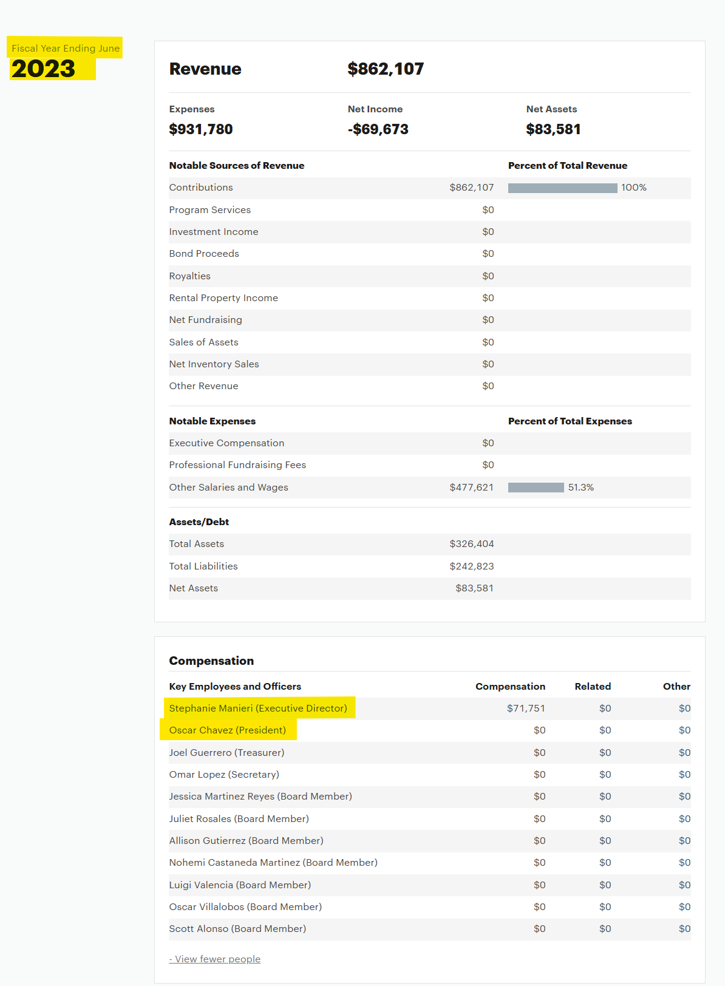Click the Other Revenue row label

204,386
